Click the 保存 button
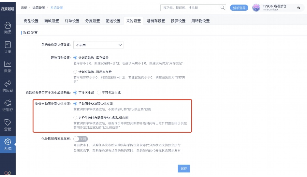Viewport: 307px width, 177px height. pos(184,169)
